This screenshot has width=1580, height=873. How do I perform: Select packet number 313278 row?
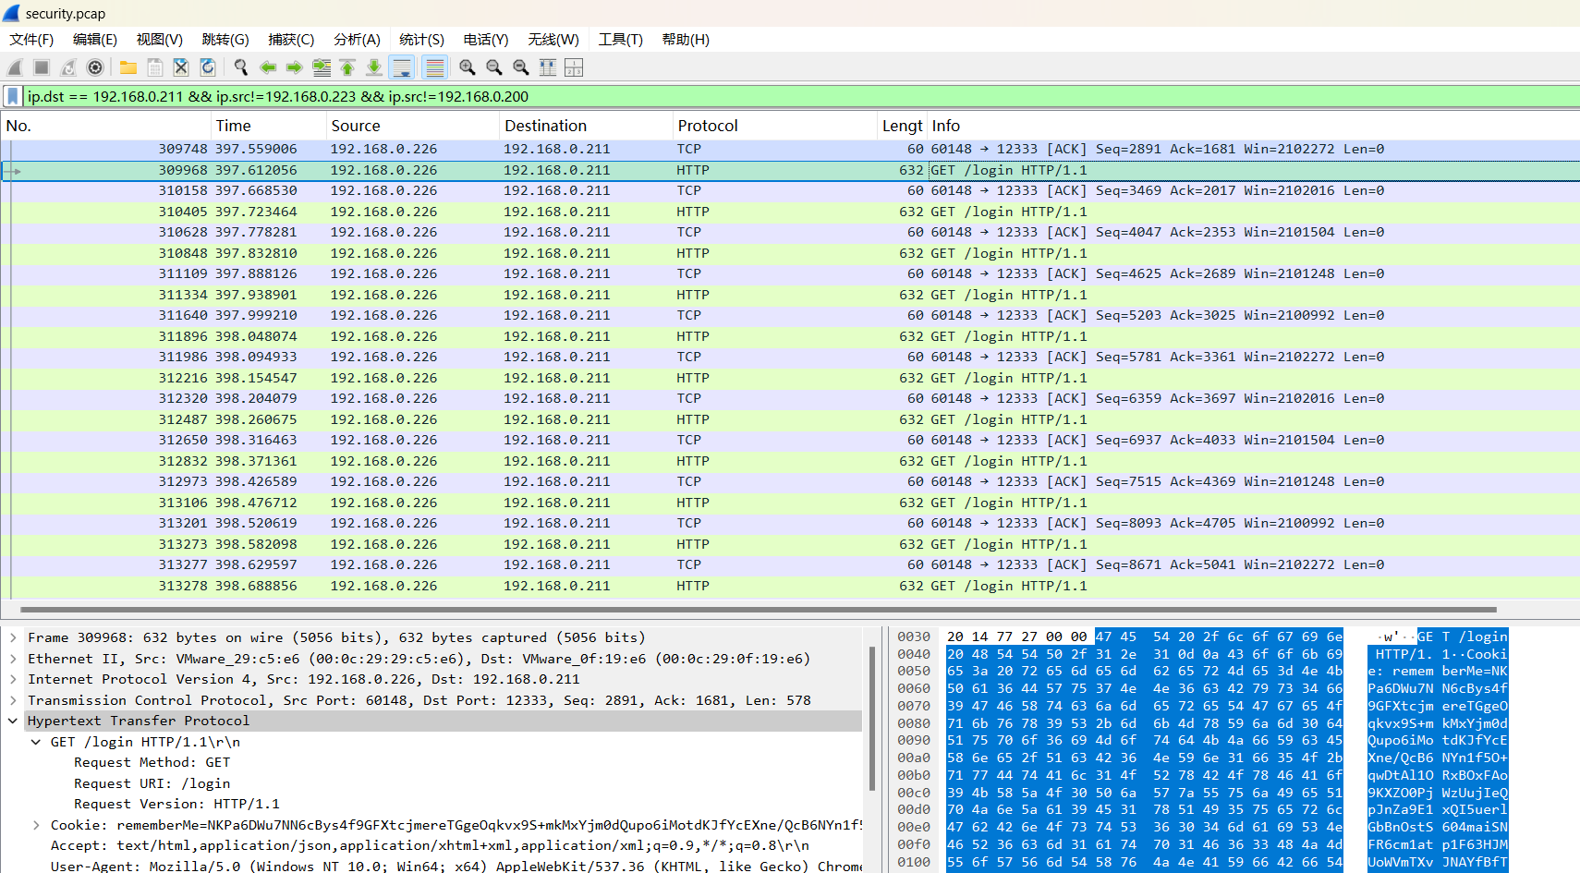[x=790, y=586]
